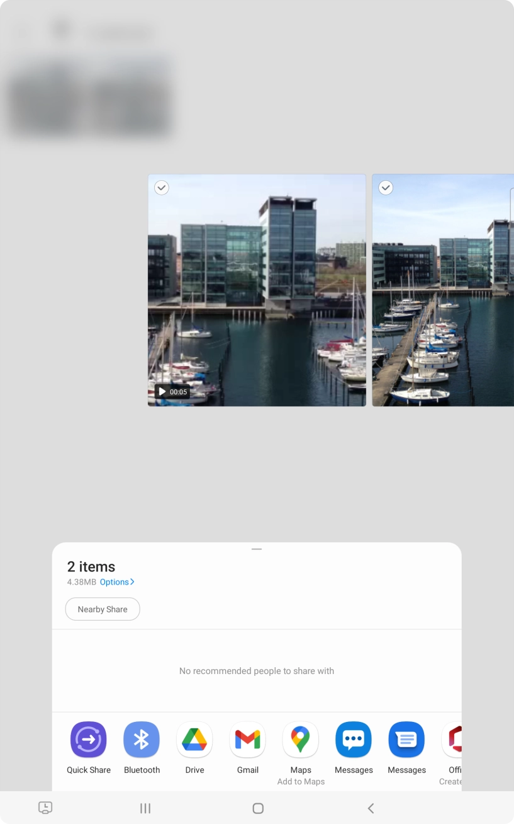Tap the screen capture history icon

(45, 808)
